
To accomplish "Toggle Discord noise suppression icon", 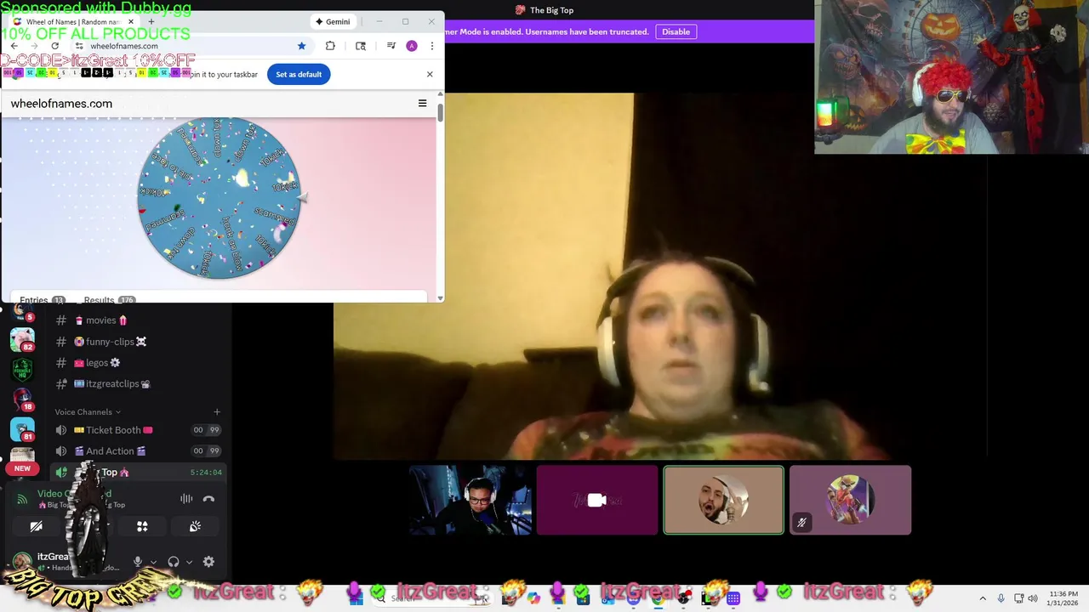I will tap(186, 499).
